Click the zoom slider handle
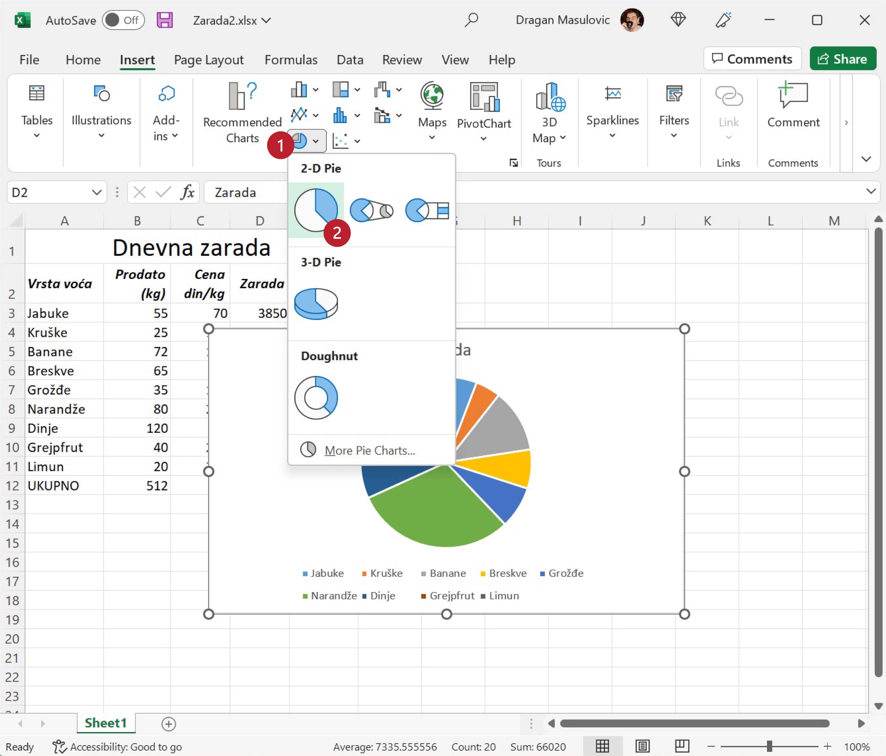The height and width of the screenshot is (756, 886). point(769,746)
